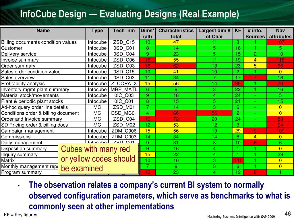294x220 pixels.
Task: Click the 'Type' column header
Action: pos(97,33)
